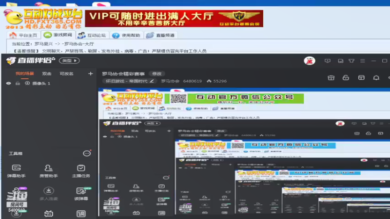This screenshot has height=219, width=390.
Task: Open the 怀旧游戏 - 帝国时代 category selector
Action: pyautogui.click(x=130, y=81)
